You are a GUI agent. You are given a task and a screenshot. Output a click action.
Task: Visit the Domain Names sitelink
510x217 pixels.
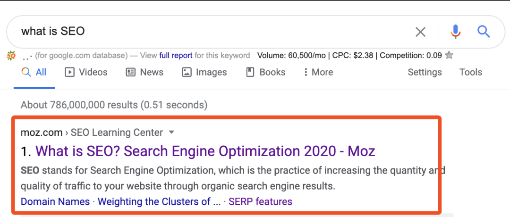click(55, 202)
